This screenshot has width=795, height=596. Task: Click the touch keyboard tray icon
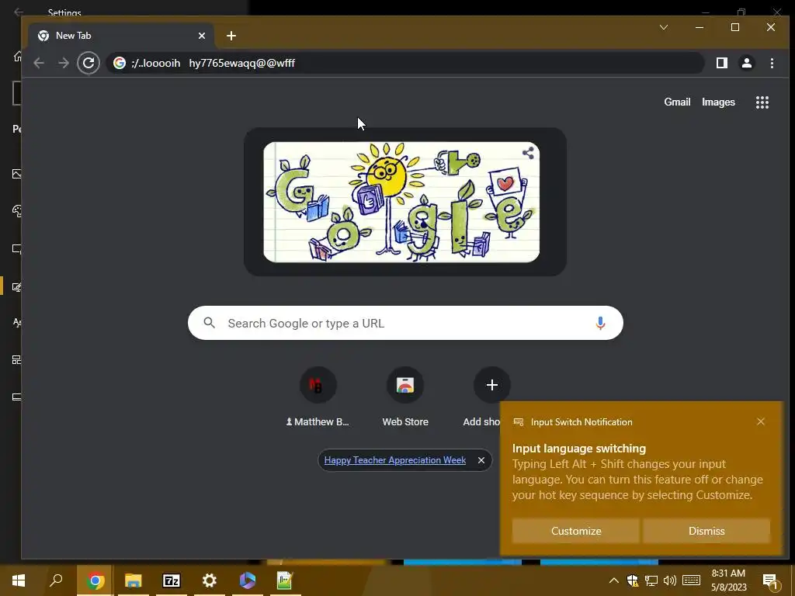pos(691,580)
